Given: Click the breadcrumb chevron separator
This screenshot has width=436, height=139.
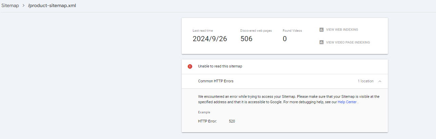Looking at the screenshot, I should coord(24,6).
